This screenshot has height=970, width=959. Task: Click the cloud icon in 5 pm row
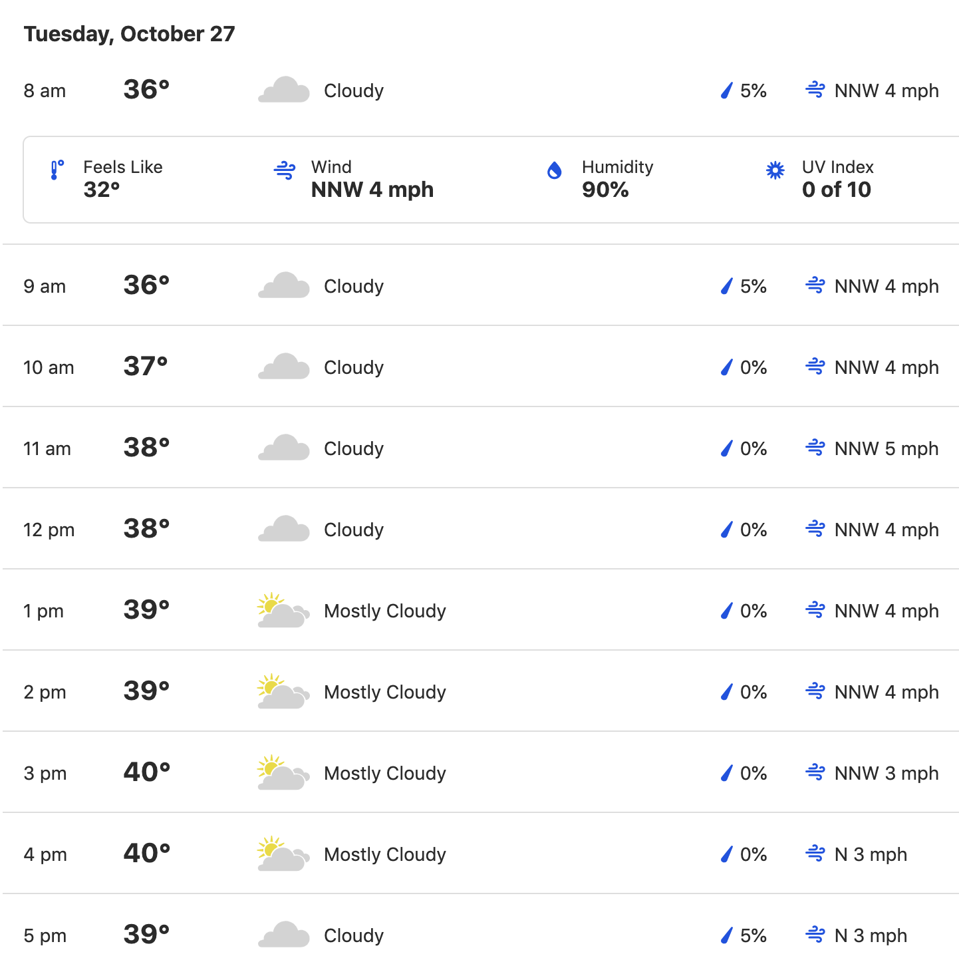pos(284,935)
